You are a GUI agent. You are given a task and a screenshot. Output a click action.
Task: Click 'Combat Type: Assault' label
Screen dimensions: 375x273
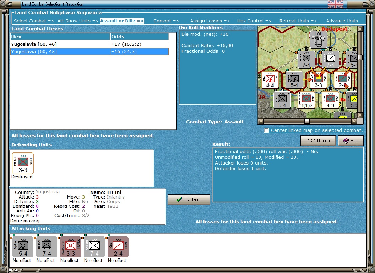215,122
